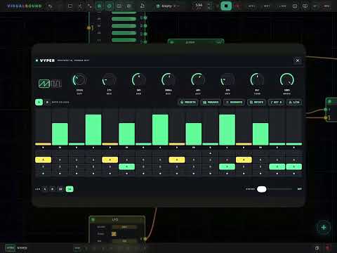
Task: Open the Empty project dropdown in top bar
Action: pos(168,6)
